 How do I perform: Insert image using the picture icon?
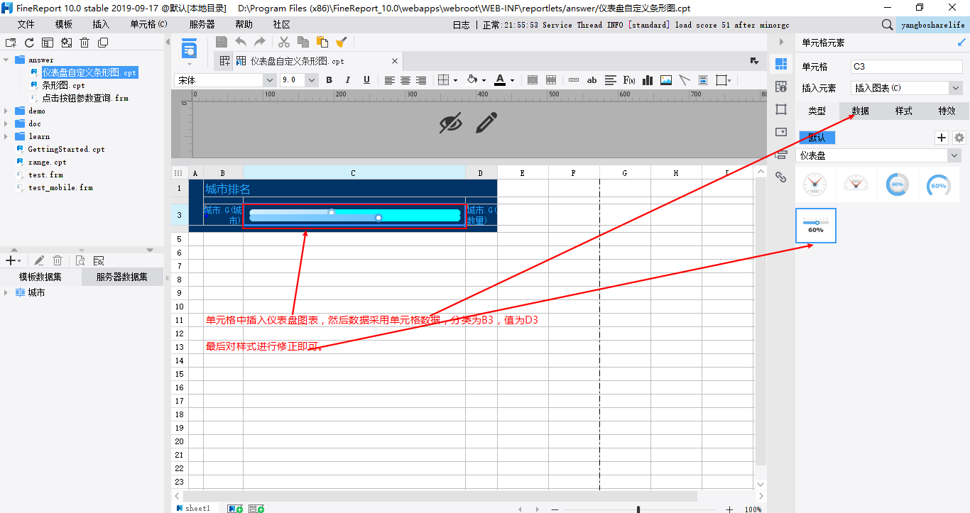pyautogui.click(x=666, y=80)
